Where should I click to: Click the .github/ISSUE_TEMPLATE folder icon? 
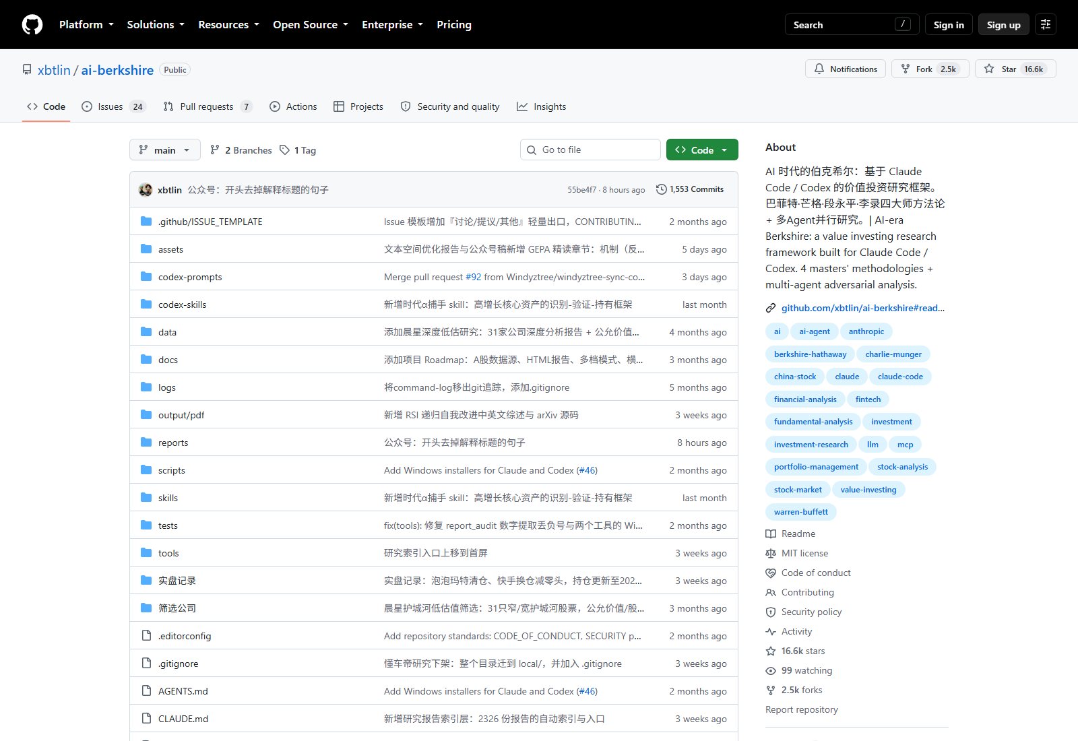pyautogui.click(x=146, y=222)
